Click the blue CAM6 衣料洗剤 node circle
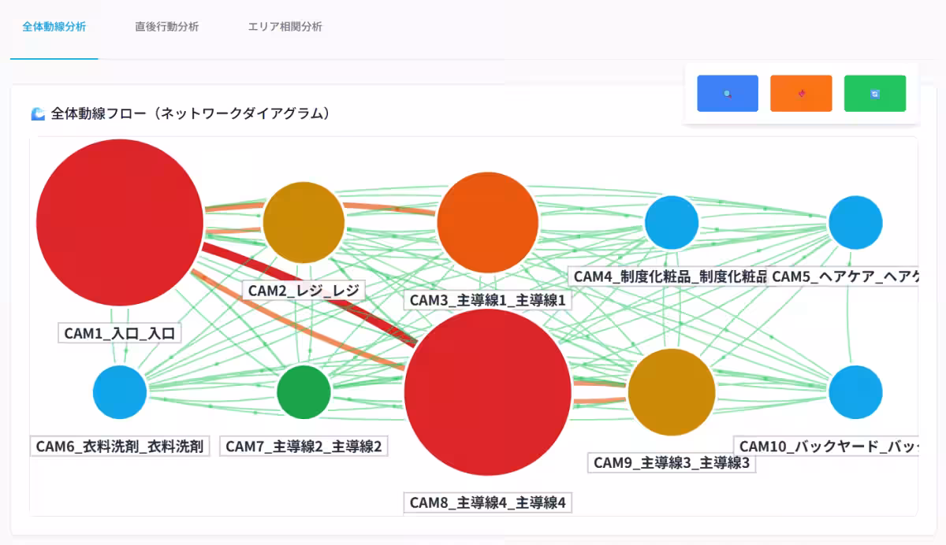The width and height of the screenshot is (946, 545). (120, 392)
